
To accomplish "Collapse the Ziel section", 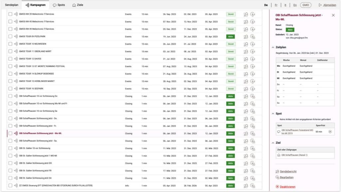I will (x=273, y=143).
